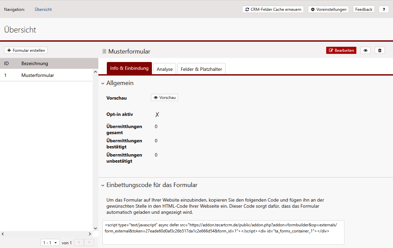Screen dimensions: 393x248
Task: Select the Musterformular row in list
Action: tap(37, 76)
